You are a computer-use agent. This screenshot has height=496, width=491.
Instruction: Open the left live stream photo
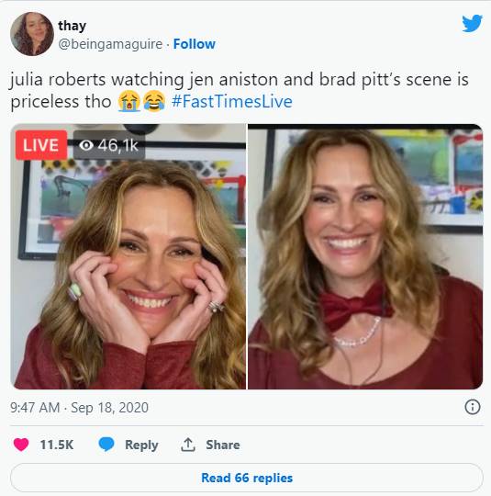point(128,256)
